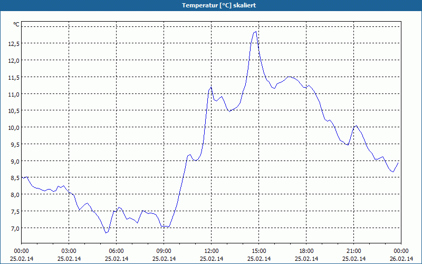Click the temperature curve's highest peak
This screenshot has height=264, width=422.
[256, 32]
